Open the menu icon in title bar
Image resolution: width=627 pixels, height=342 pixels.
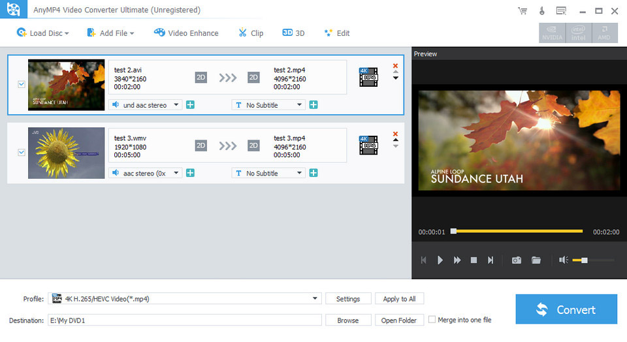coord(562,11)
